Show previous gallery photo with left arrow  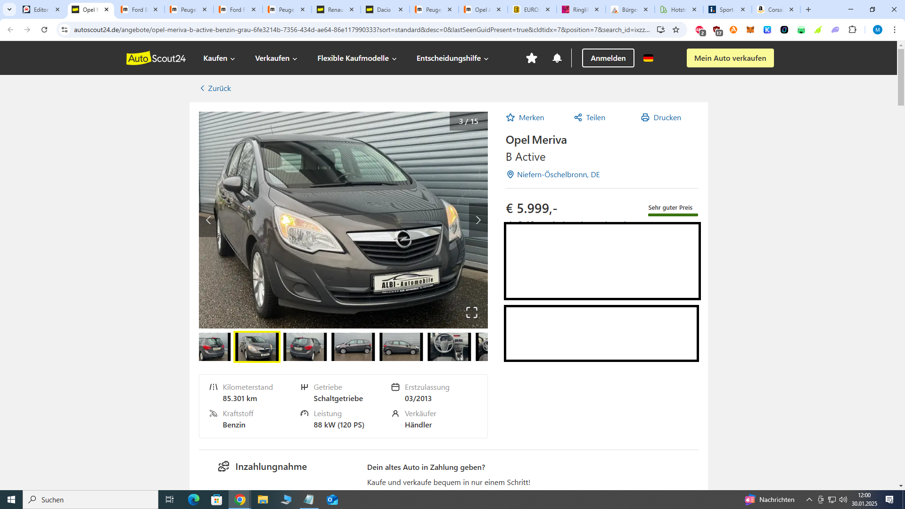(208, 220)
